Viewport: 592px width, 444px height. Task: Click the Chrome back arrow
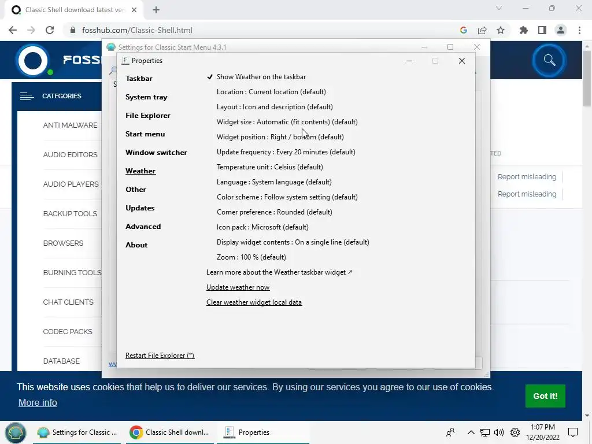(x=13, y=30)
